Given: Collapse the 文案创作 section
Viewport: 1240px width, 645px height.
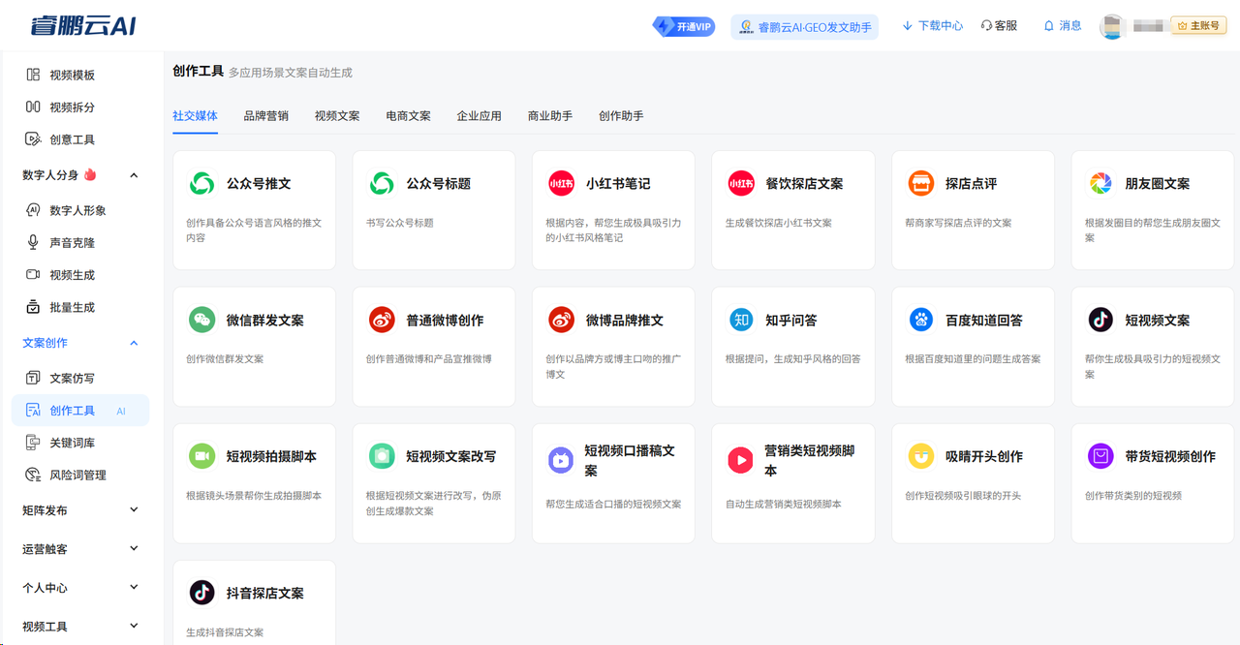Looking at the screenshot, I should click(x=134, y=343).
